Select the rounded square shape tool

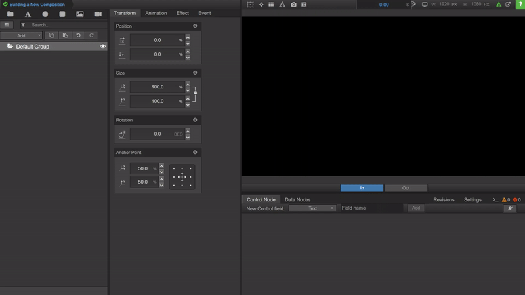click(62, 14)
